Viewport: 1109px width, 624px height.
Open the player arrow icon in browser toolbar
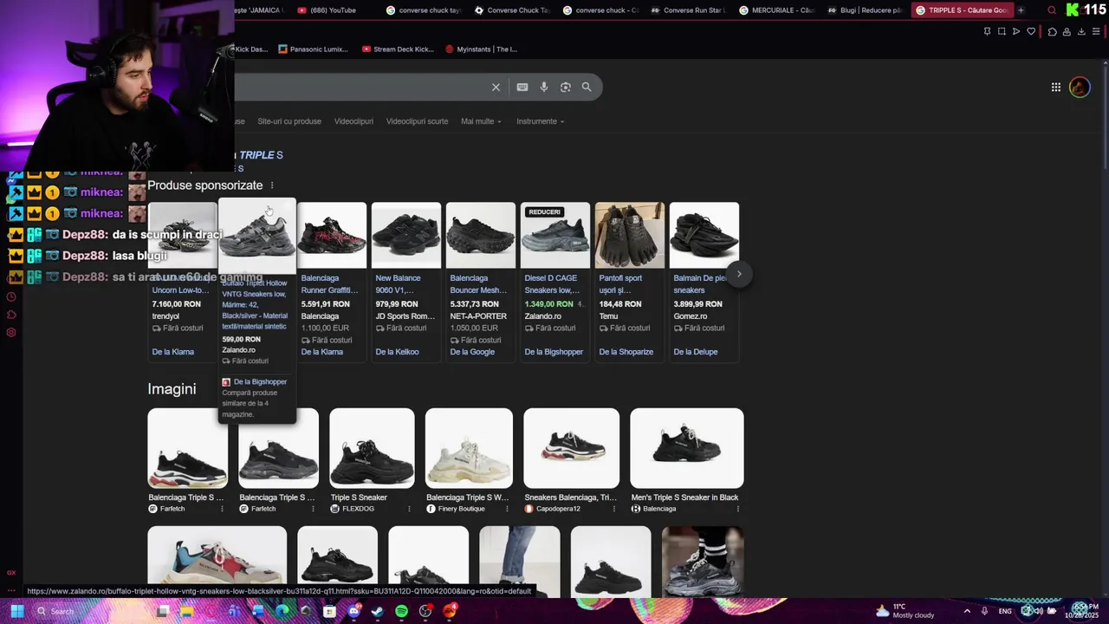pos(1016,31)
